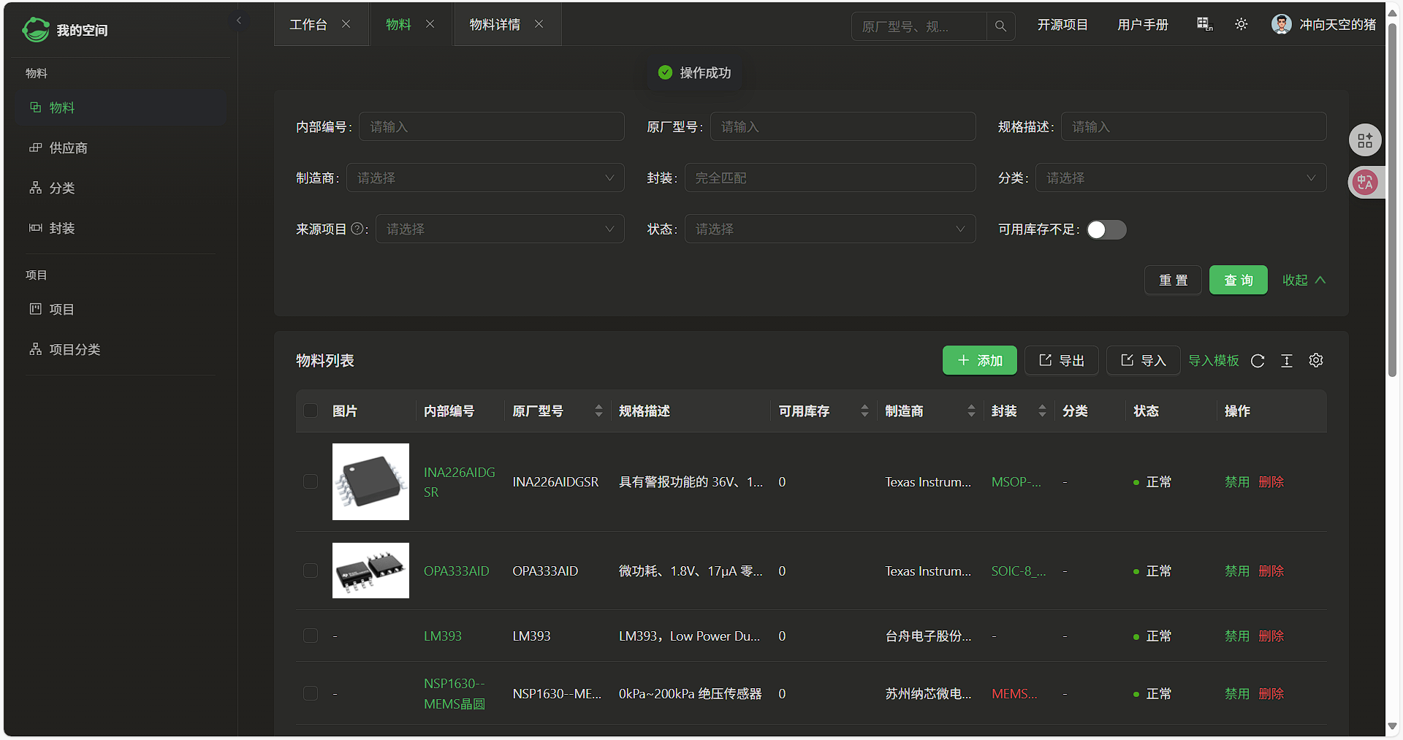Screen dimensions: 1403x740
Task: Switch to the 工作台 tab
Action: (308, 25)
